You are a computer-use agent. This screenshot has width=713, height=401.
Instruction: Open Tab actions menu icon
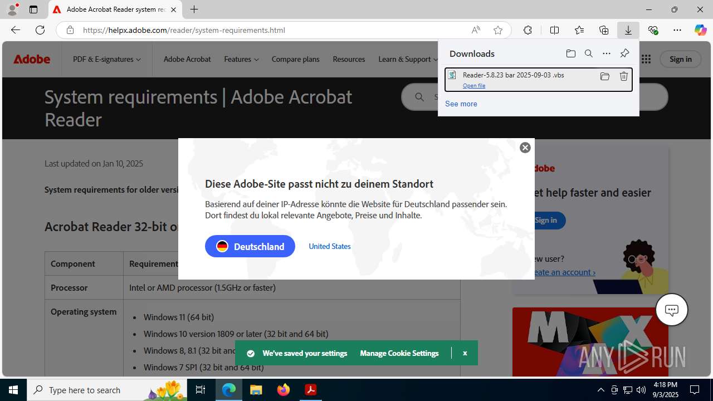tap(33, 9)
